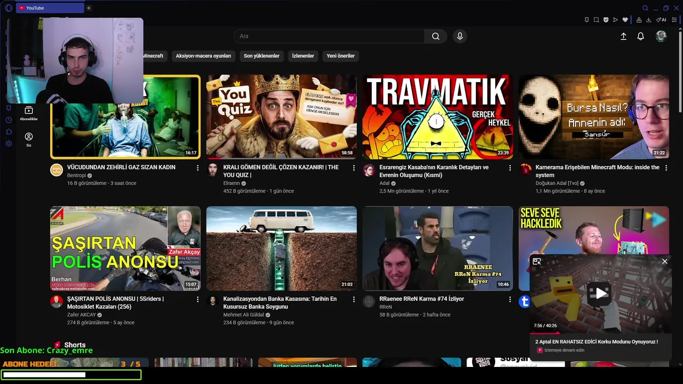Open the YouTube account avatar menu
683x384 pixels.
click(661, 36)
